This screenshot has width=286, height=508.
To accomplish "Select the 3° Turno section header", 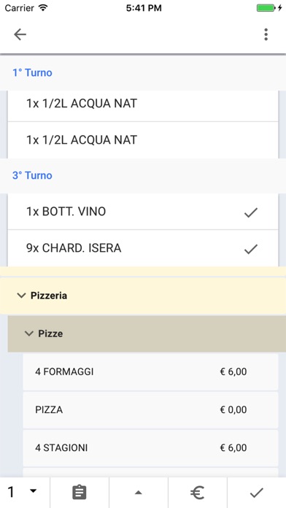I will (143, 176).
